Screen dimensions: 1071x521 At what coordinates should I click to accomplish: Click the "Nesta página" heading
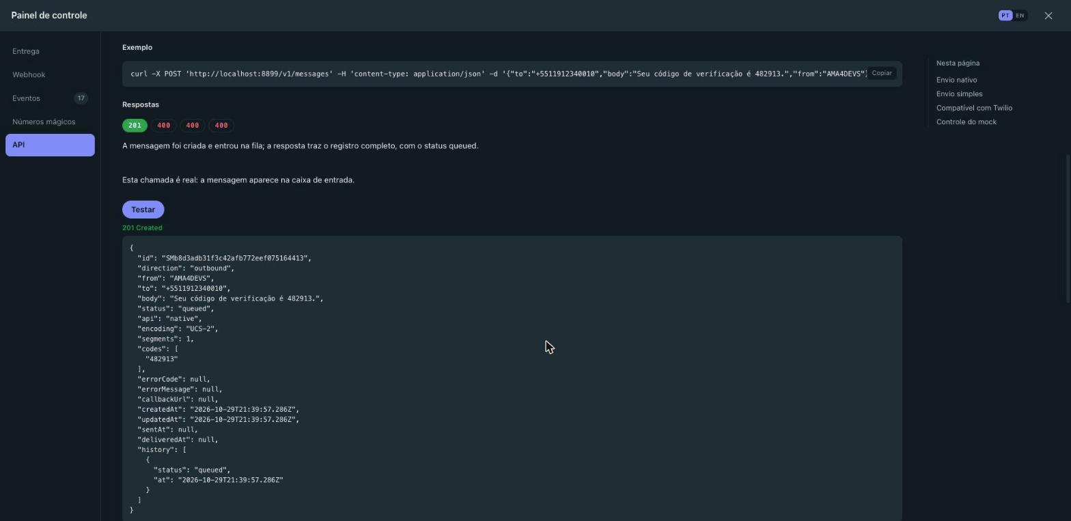coord(958,63)
